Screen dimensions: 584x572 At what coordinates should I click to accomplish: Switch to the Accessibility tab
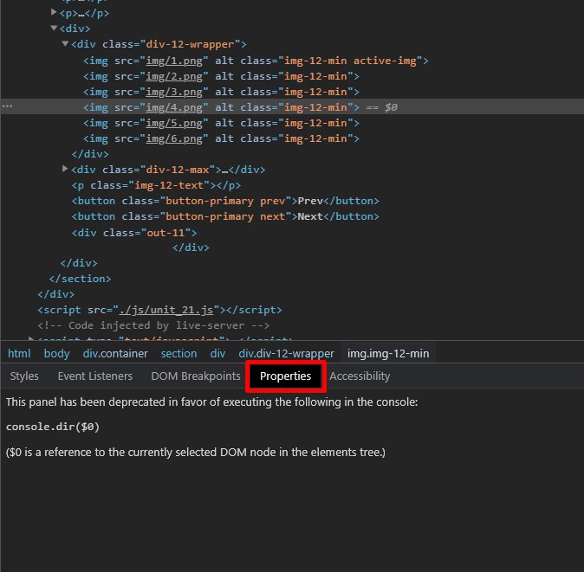360,376
